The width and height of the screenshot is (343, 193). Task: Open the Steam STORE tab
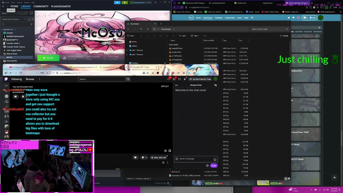14,6
